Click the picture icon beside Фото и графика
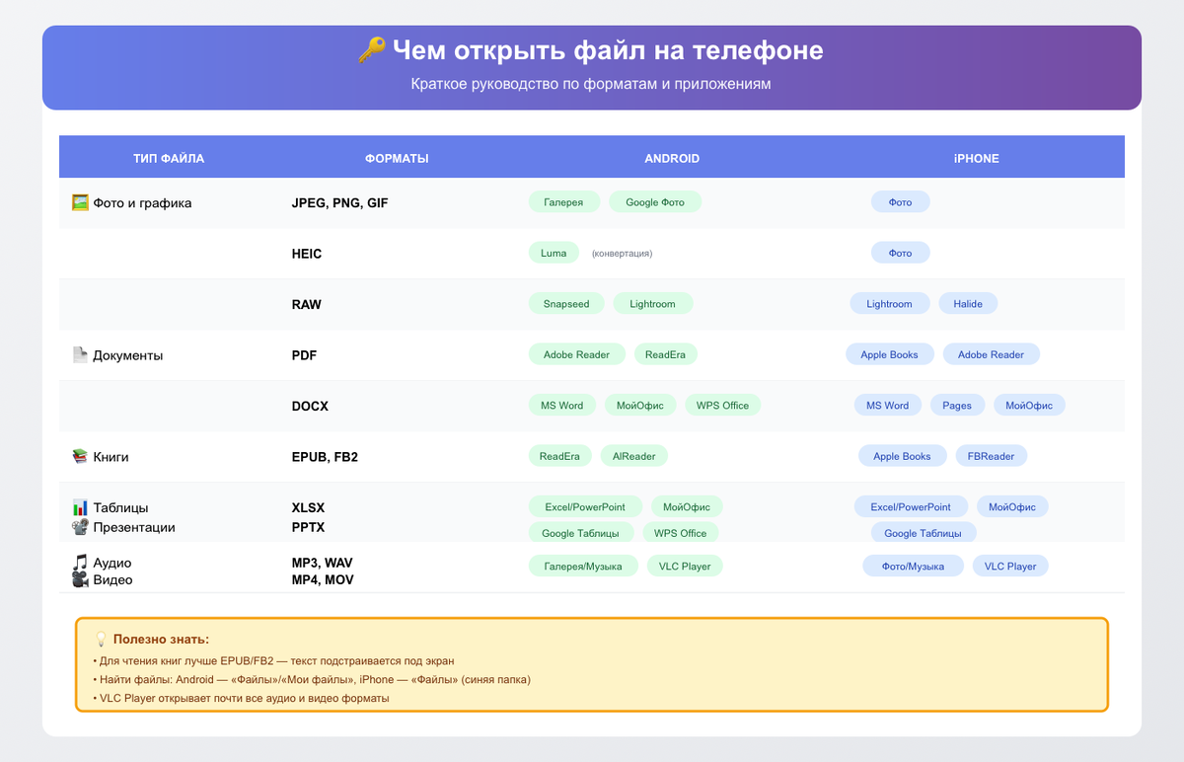This screenshot has width=1184, height=762. (80, 202)
